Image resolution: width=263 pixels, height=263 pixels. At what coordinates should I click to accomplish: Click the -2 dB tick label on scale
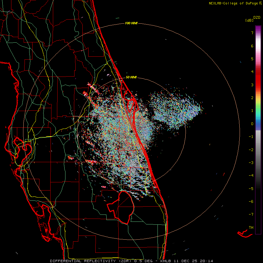coord(251,150)
